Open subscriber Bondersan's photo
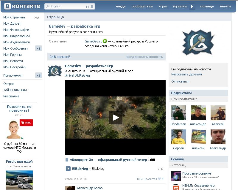238x190 pixels. 179,113
